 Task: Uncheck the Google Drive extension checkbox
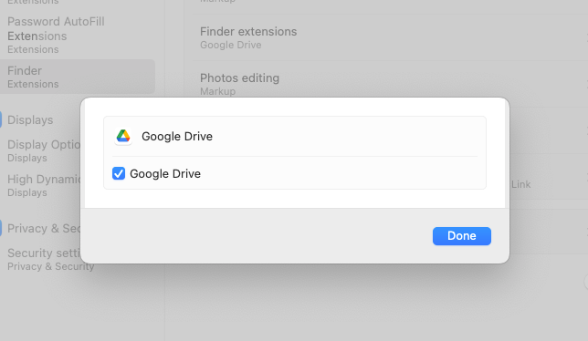tap(119, 173)
